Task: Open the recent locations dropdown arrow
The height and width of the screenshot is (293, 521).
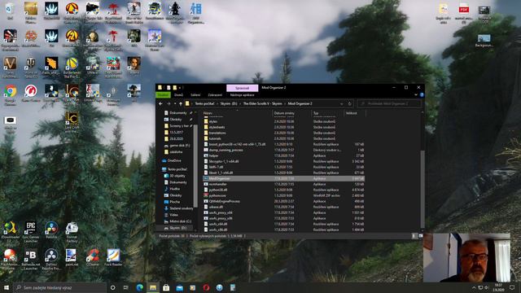Action: 175,103
